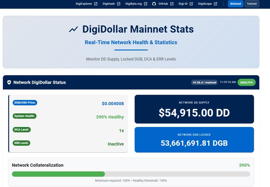Visit the DigiByte.org link
The height and width of the screenshot is (187, 270).
pos(133,4)
